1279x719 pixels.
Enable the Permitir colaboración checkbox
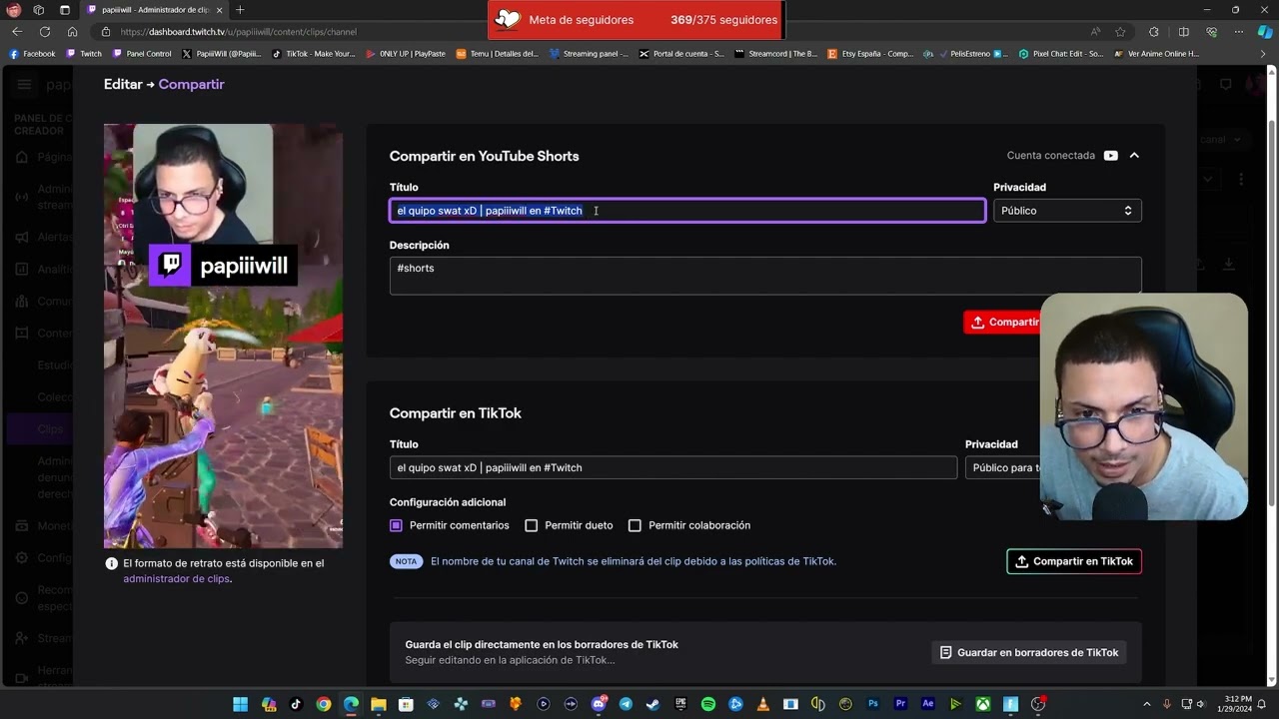635,525
